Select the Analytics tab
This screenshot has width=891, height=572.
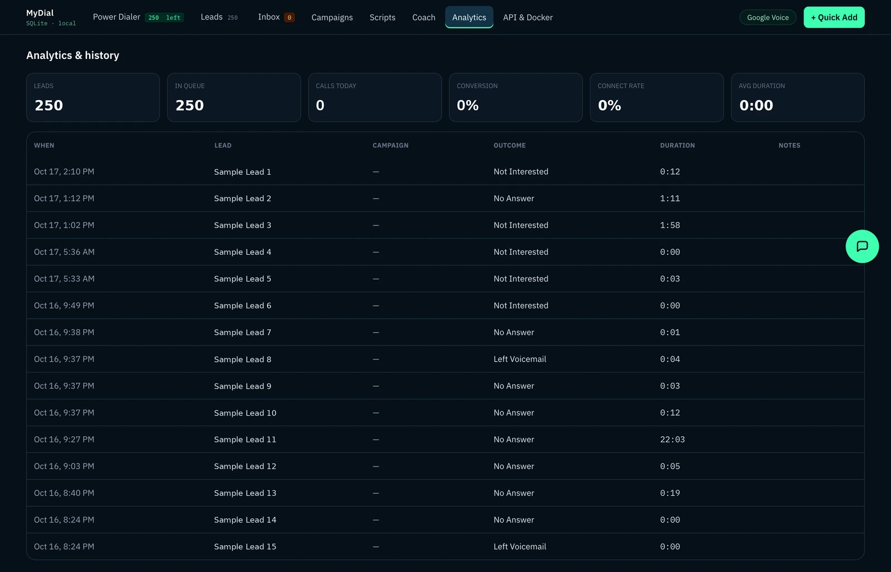coord(469,17)
